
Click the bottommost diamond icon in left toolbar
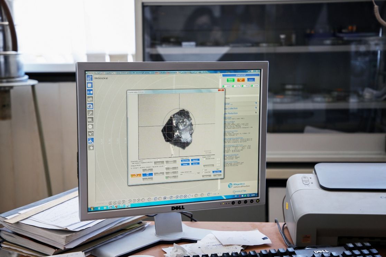pos(91,147)
